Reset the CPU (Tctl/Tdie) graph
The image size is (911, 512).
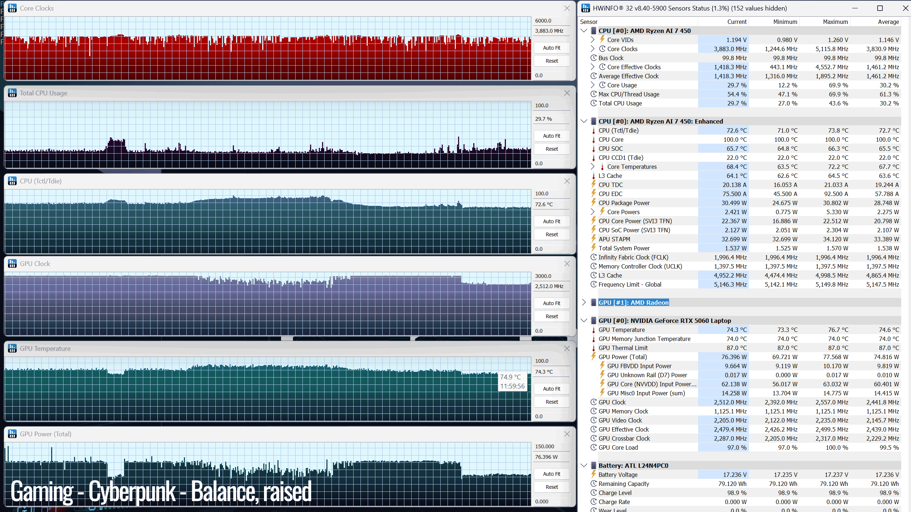[x=552, y=234]
